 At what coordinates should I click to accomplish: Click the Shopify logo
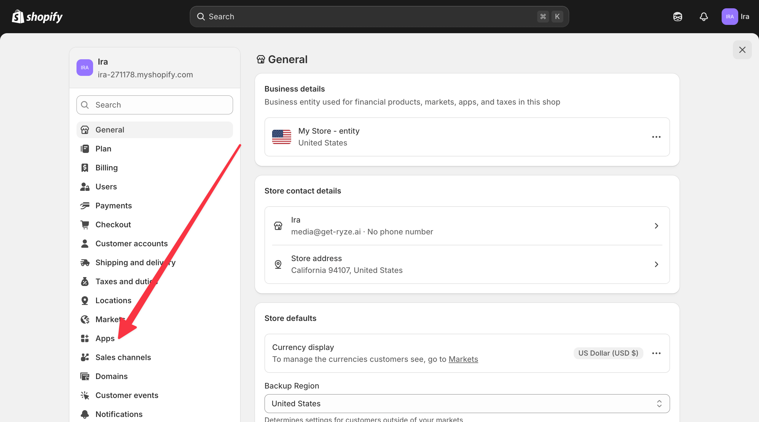[37, 17]
